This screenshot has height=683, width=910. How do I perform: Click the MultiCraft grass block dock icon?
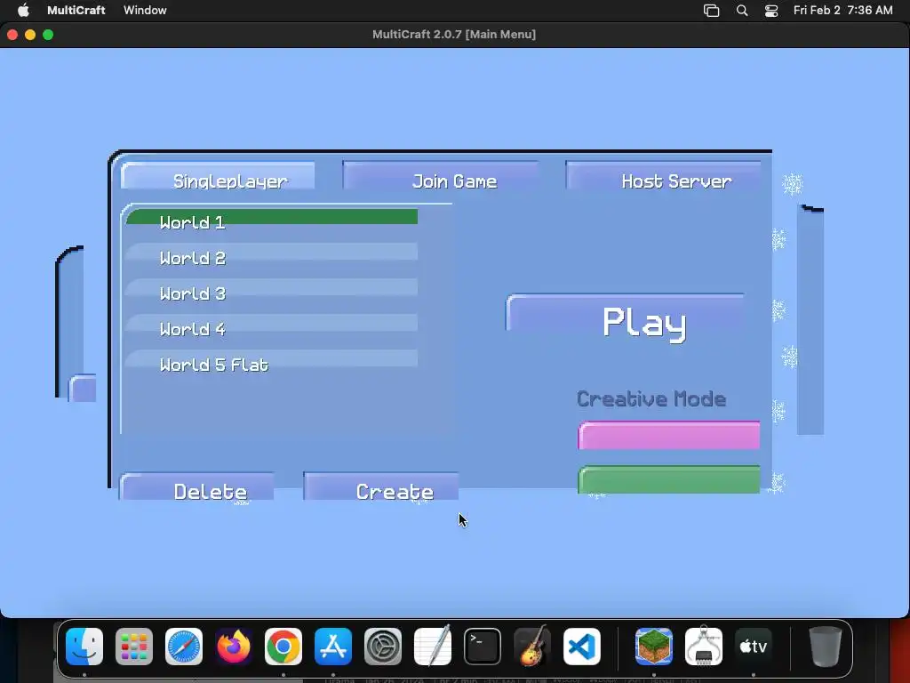[654, 647]
